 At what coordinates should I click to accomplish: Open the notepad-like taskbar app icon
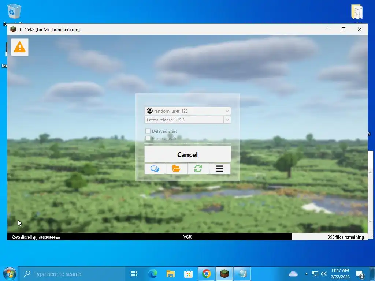click(242, 274)
